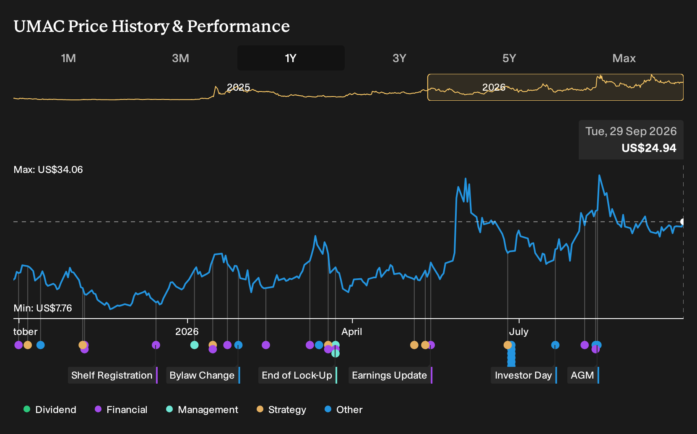Switch to the 3Y time range tab
The image size is (697, 434).
399,58
